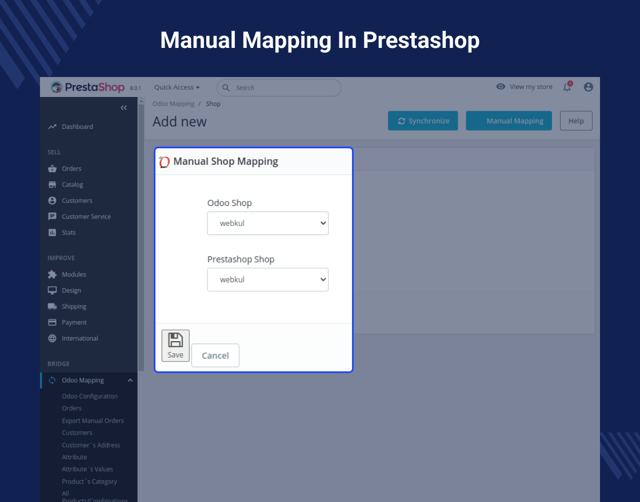Click the floppy-disk Save button
Viewport: 640px width, 502px height.
pos(175,346)
